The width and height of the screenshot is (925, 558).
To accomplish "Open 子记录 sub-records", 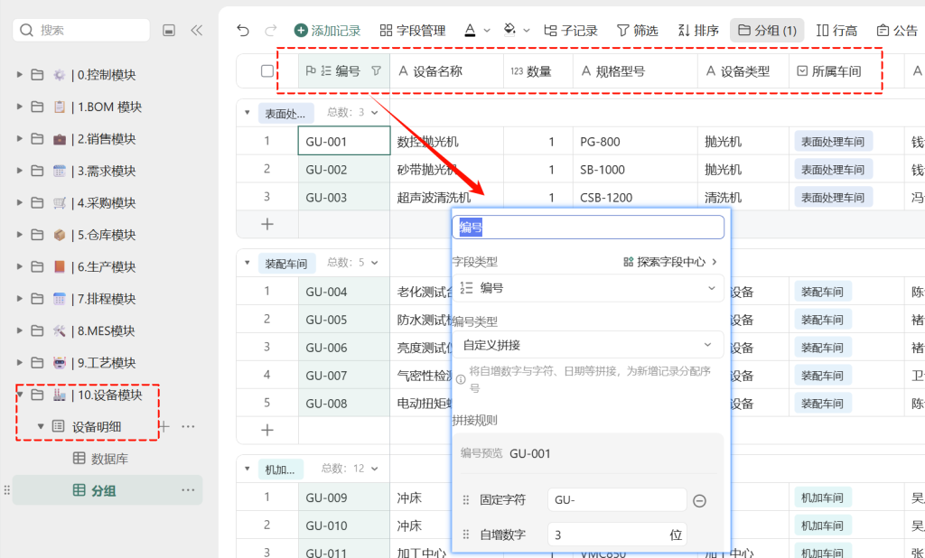I will point(571,30).
